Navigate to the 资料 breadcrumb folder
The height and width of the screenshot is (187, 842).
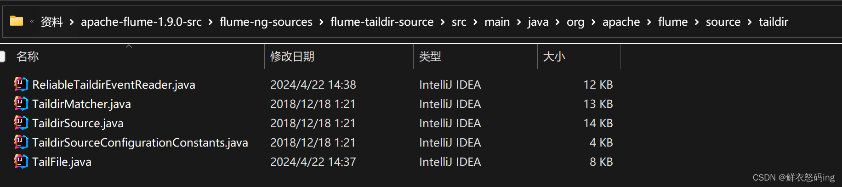point(51,22)
